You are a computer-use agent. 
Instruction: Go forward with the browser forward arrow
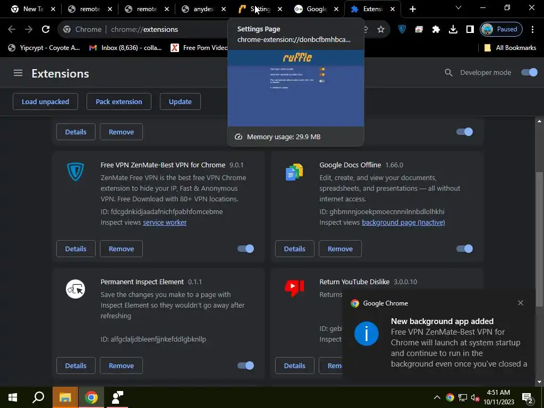pos(29,29)
